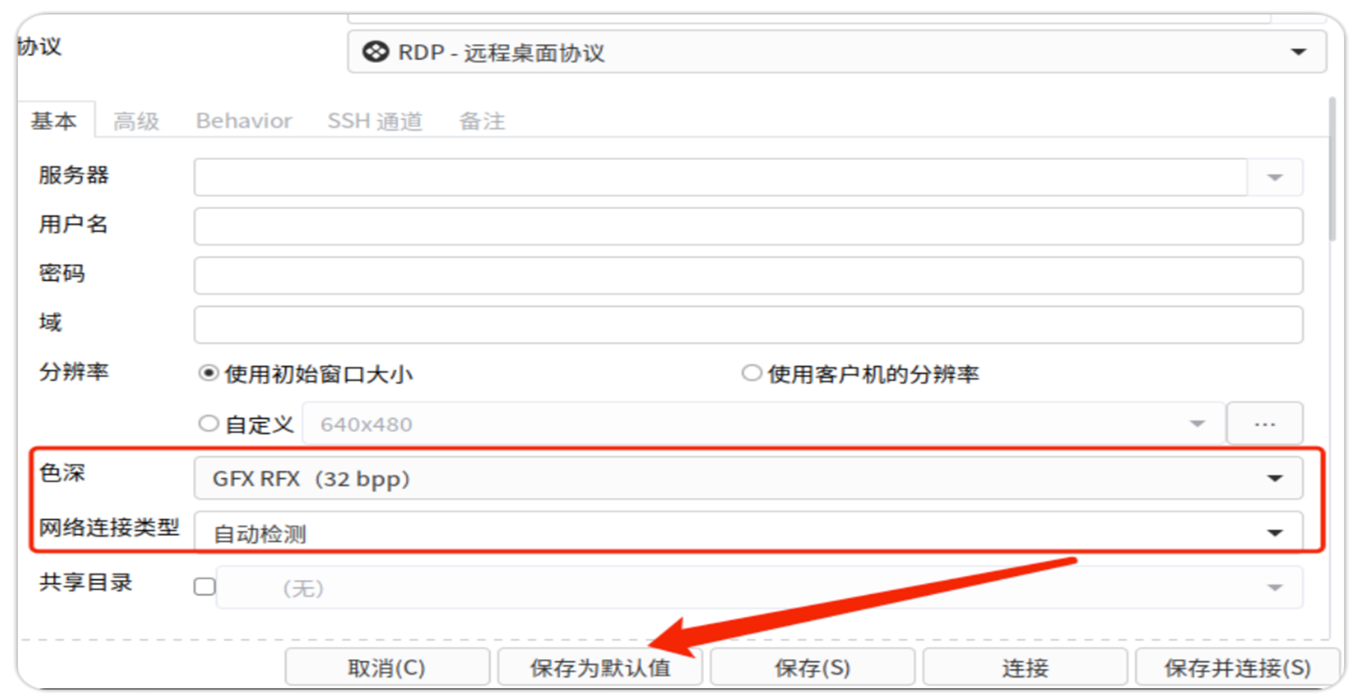Choose the 自定义 resolution radio button
The width and height of the screenshot is (1362, 699).
click(x=209, y=423)
